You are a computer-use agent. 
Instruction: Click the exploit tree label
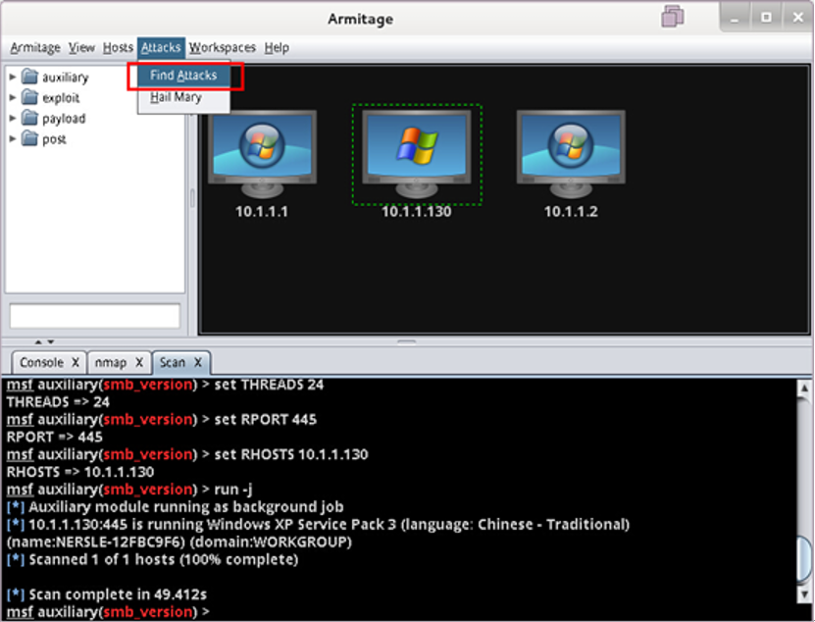pyautogui.click(x=61, y=98)
